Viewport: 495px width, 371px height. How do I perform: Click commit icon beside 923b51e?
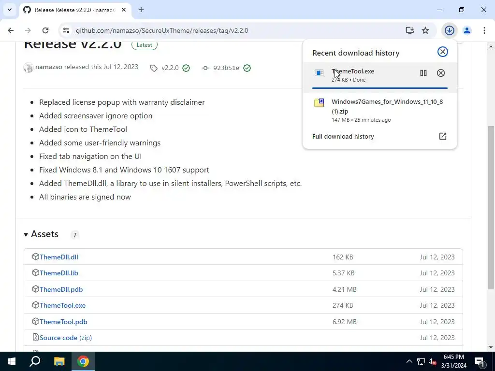pos(205,68)
